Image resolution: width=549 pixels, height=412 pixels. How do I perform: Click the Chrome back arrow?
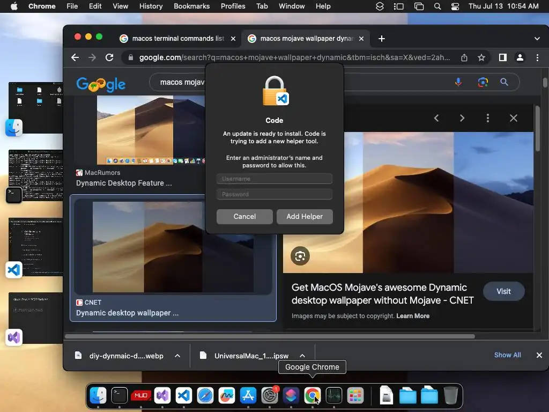point(75,57)
